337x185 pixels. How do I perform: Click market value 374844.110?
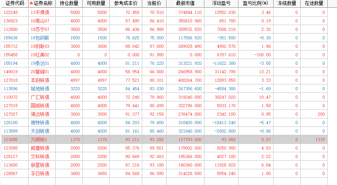point(190,12)
